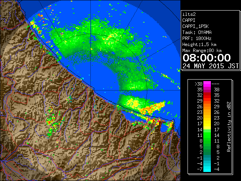241x181 pixels.
Task: Click the magenta >38 dBZ legend swatch
Action: [207, 84]
